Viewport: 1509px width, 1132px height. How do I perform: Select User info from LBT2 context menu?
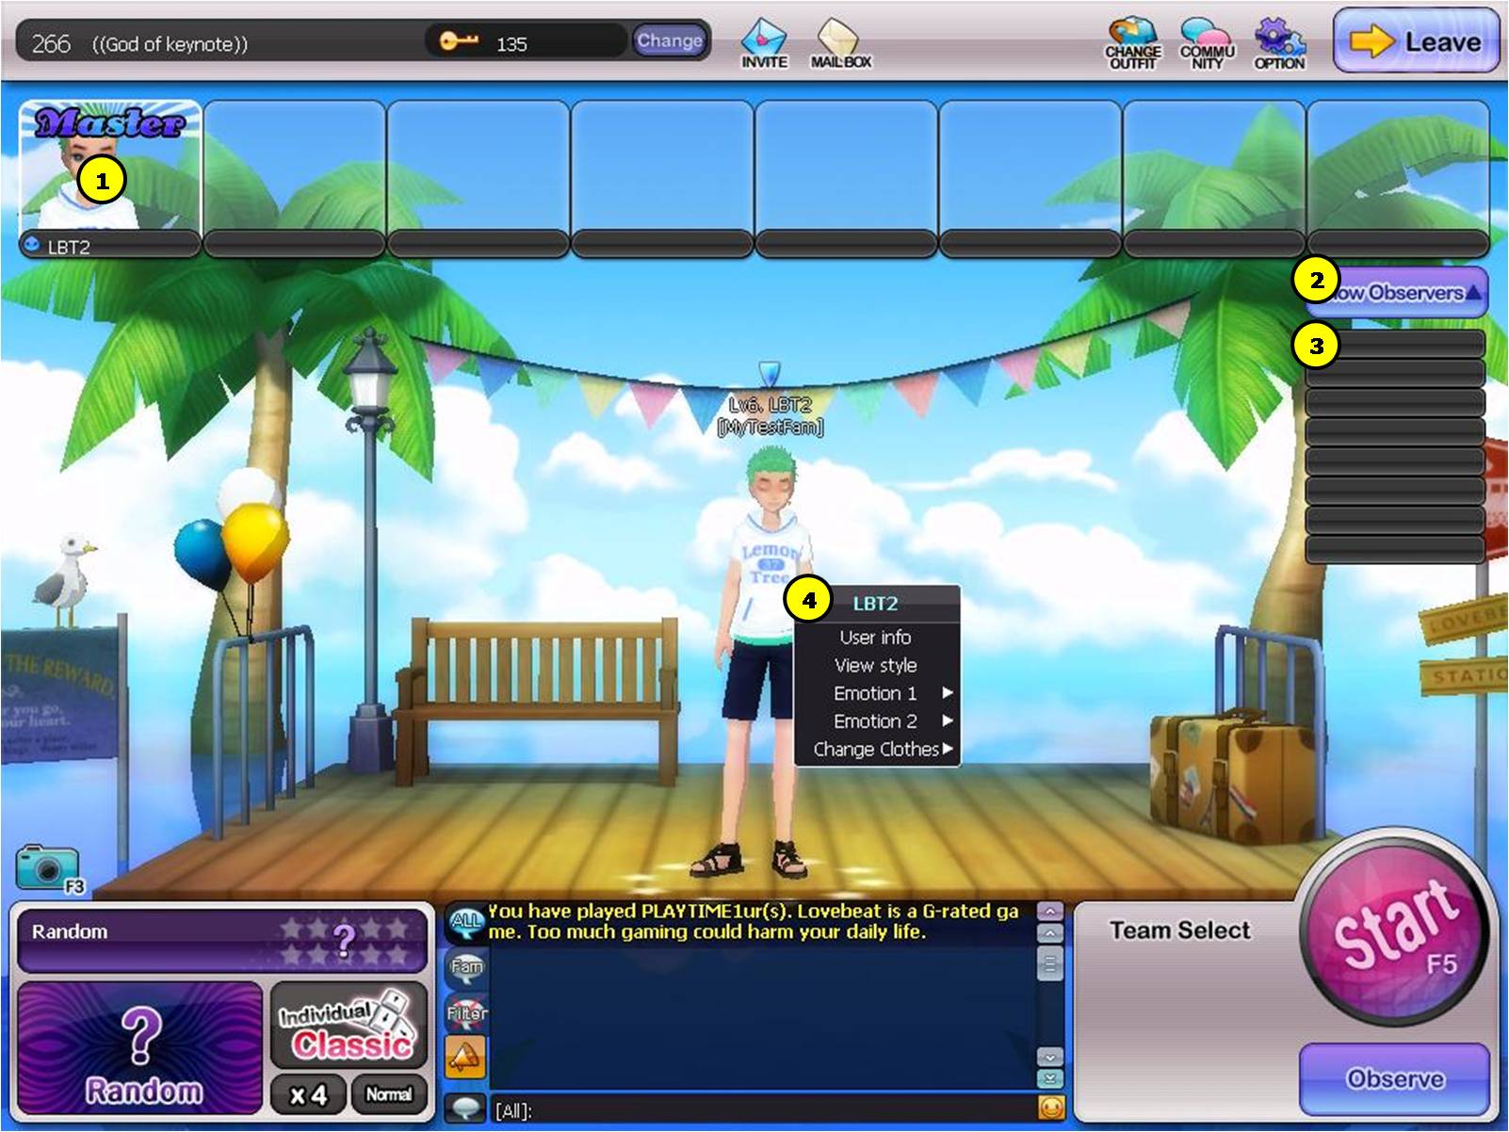pyautogui.click(x=876, y=637)
